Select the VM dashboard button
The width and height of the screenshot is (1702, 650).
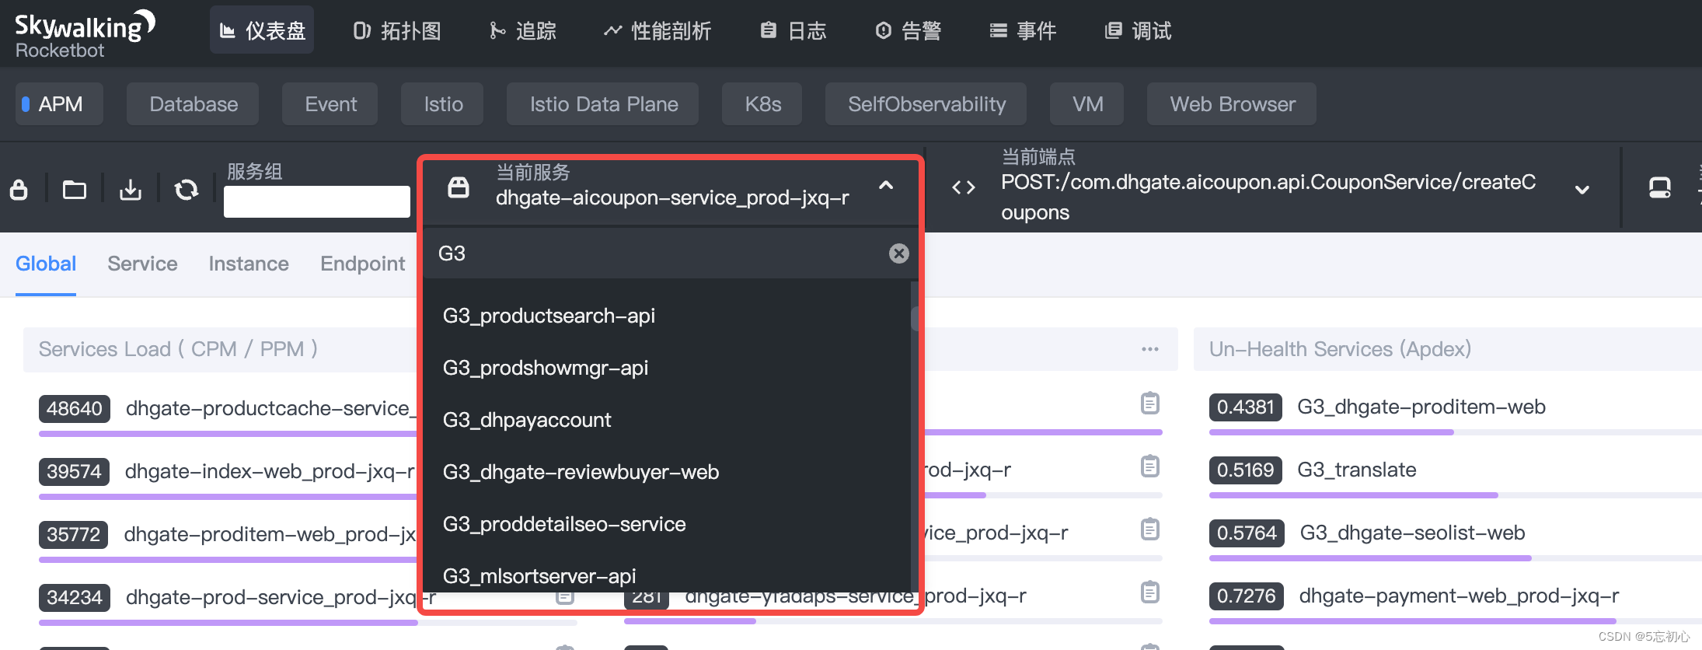(x=1087, y=104)
